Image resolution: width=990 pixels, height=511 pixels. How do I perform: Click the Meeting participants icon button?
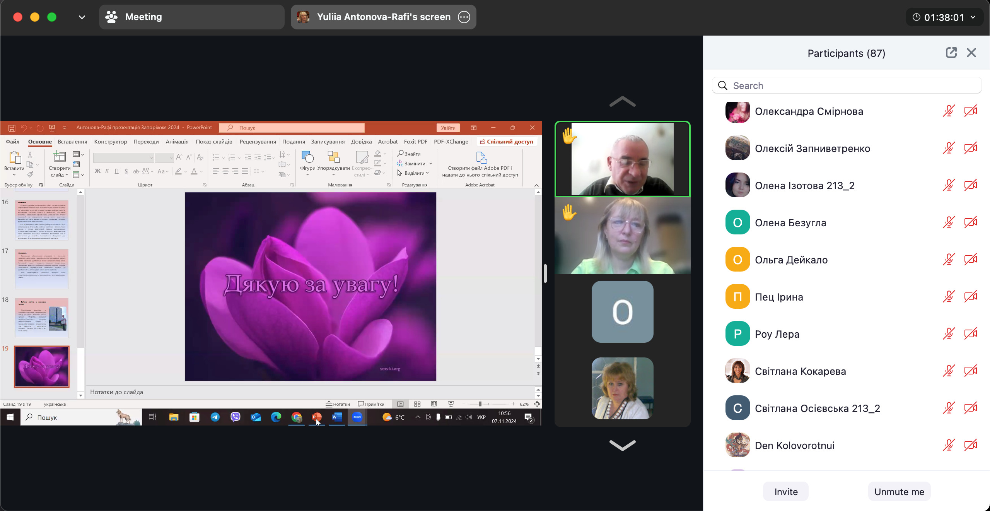111,17
